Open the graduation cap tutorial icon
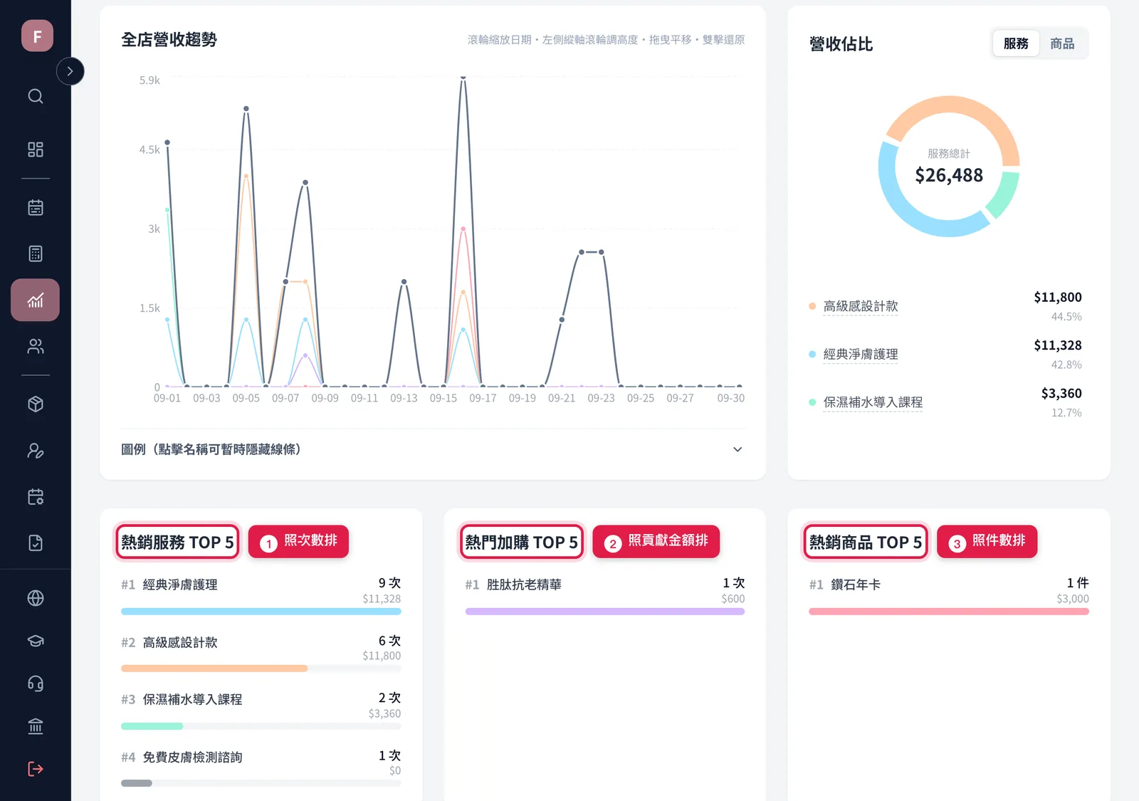Screen dimensions: 1139x801 pyautogui.click(x=36, y=641)
